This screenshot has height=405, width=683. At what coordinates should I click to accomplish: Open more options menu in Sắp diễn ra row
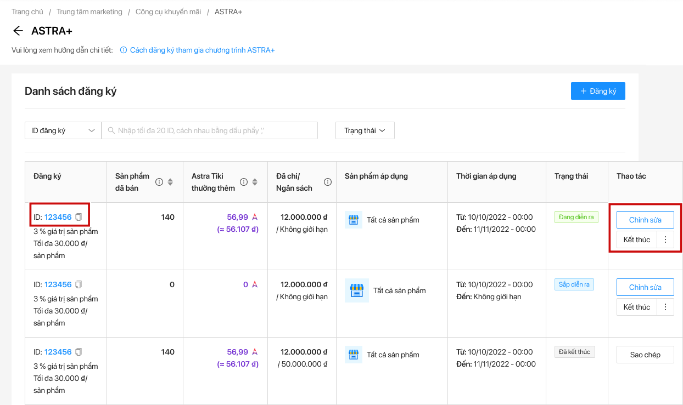click(665, 307)
